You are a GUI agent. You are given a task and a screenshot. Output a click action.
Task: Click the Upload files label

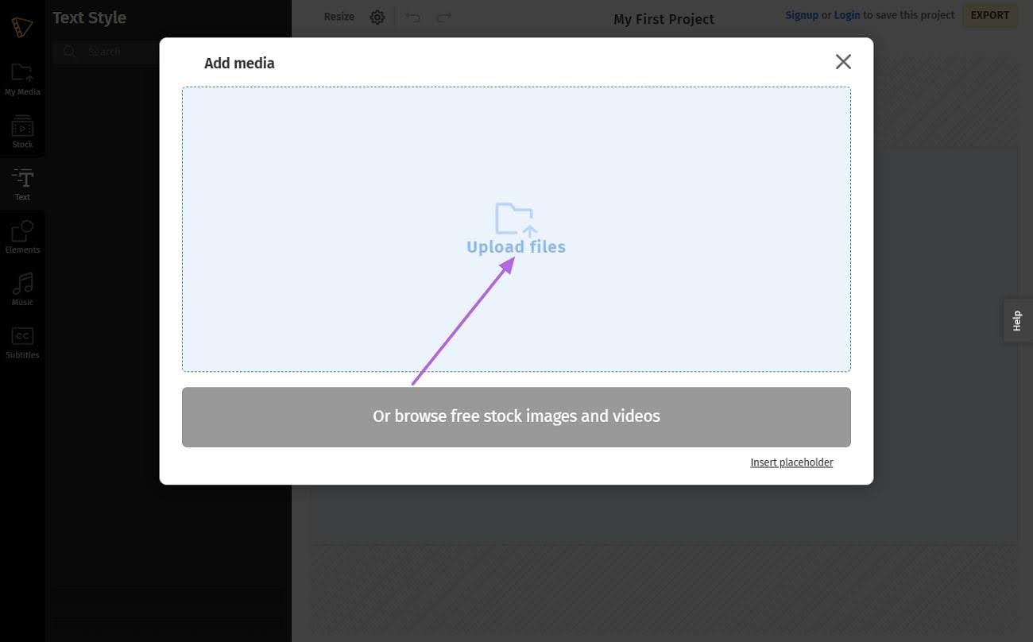pos(516,247)
